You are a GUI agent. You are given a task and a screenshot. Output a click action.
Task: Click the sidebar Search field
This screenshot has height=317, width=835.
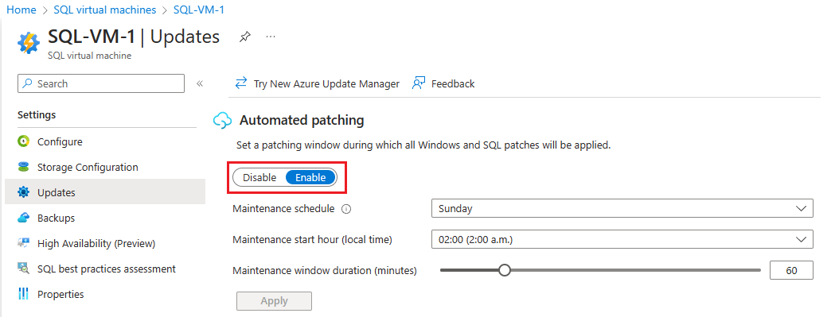click(101, 83)
